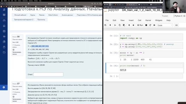Run the selected Jupyter cell
This screenshot has height=104, width=186.
140,25
